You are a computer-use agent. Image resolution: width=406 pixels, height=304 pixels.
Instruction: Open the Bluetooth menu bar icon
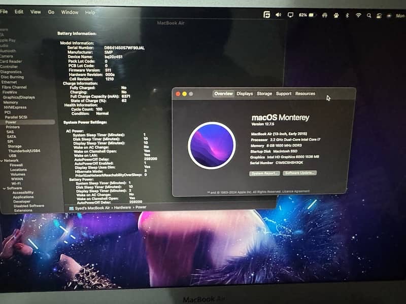coord(347,16)
